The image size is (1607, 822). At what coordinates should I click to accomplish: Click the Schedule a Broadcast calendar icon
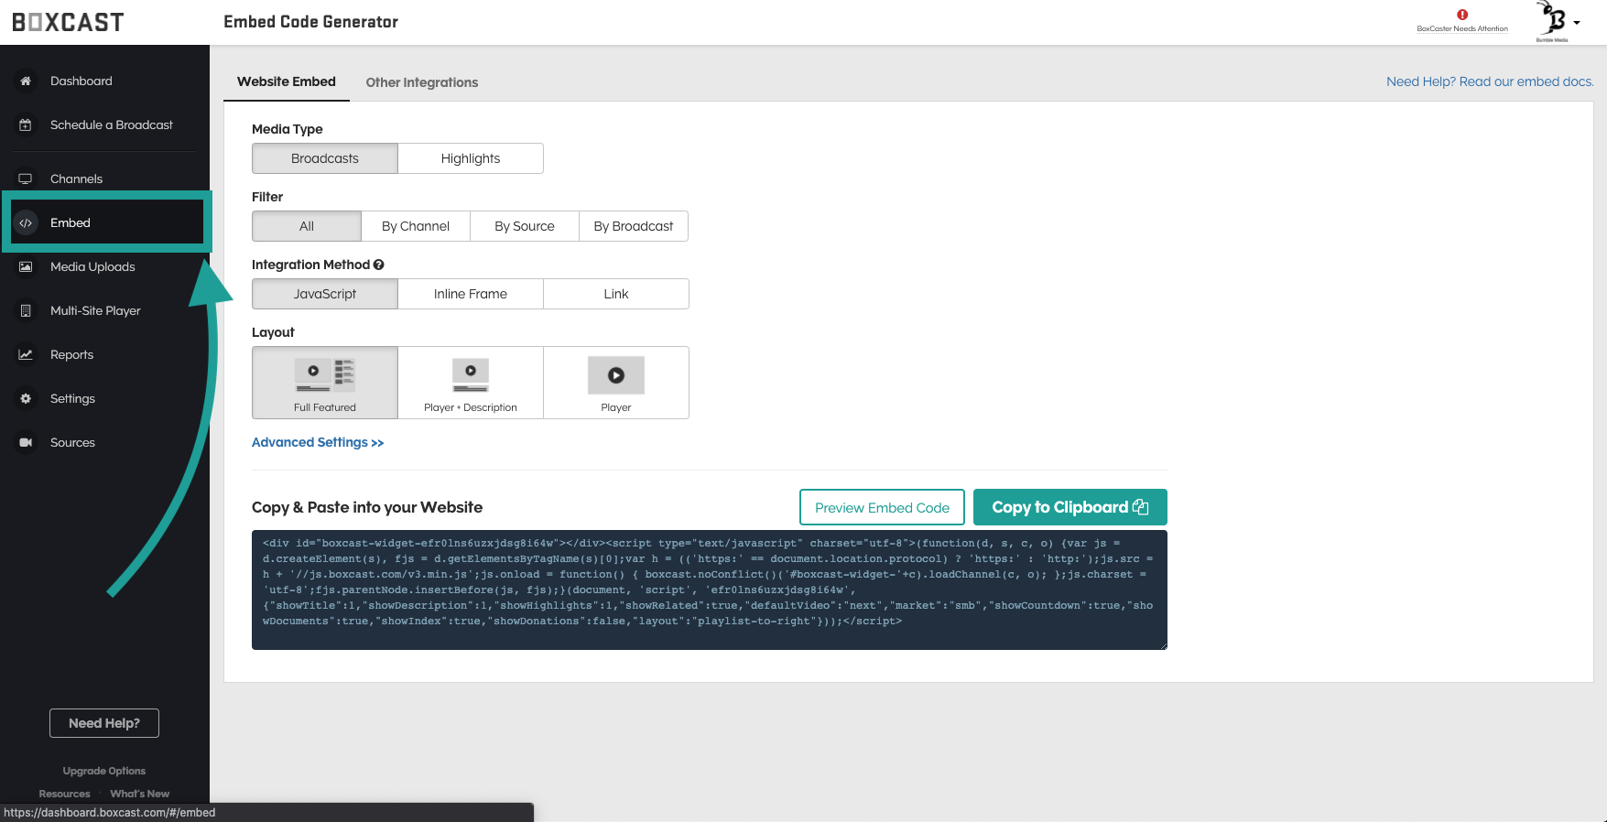pos(26,124)
